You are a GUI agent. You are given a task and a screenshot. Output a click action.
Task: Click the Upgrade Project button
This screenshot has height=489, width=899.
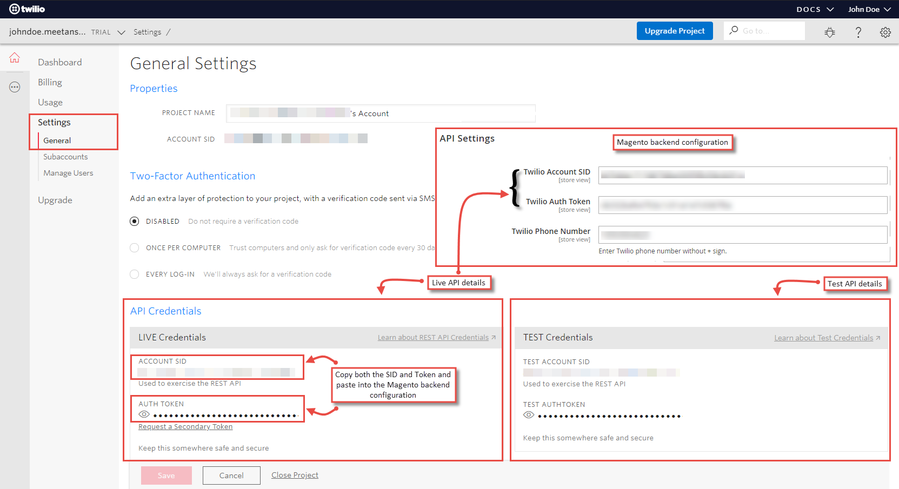pyautogui.click(x=675, y=31)
